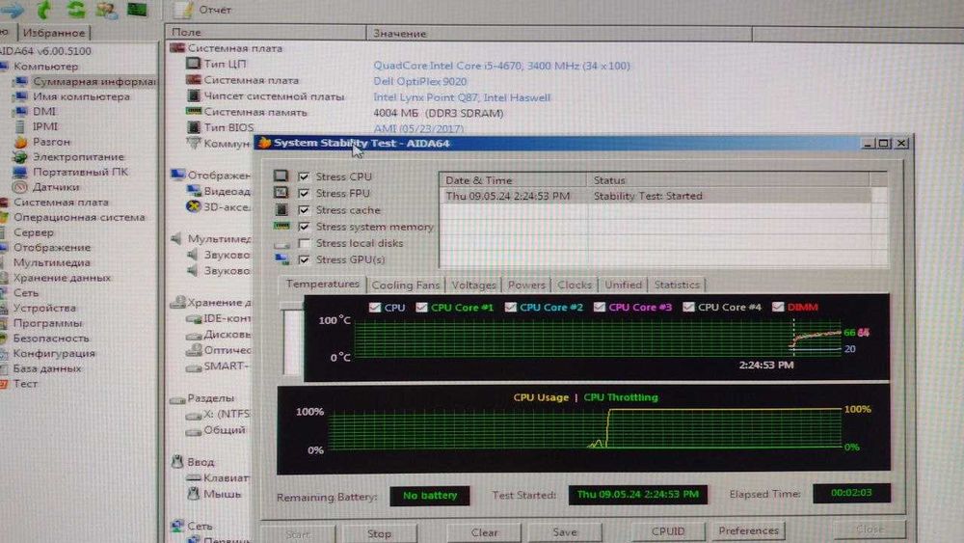
Task: Expand the Сервер tree node
Action: click(x=34, y=232)
